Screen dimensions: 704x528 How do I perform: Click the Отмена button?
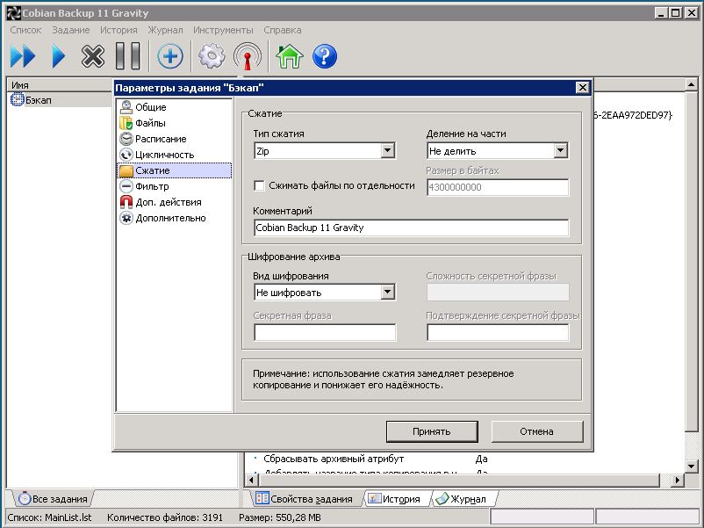537,431
